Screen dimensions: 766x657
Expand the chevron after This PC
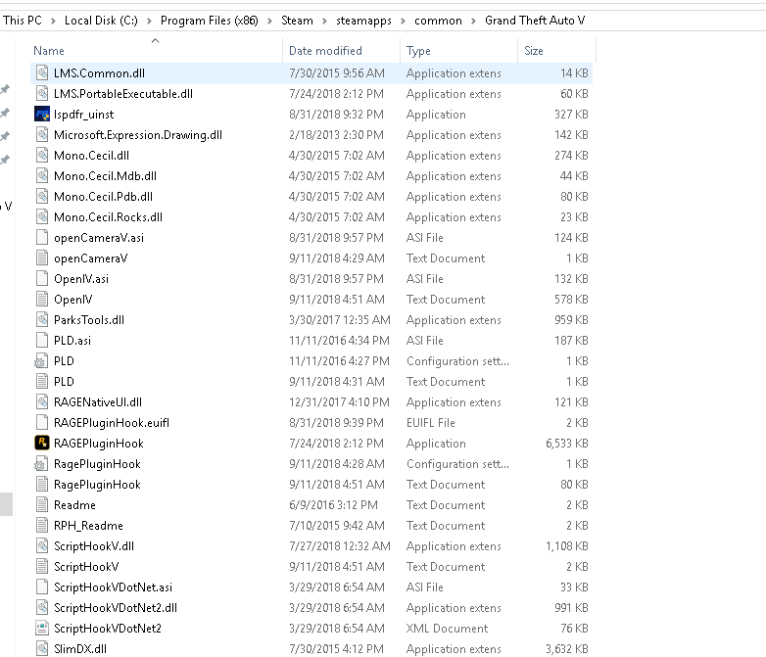pyautogui.click(x=53, y=21)
